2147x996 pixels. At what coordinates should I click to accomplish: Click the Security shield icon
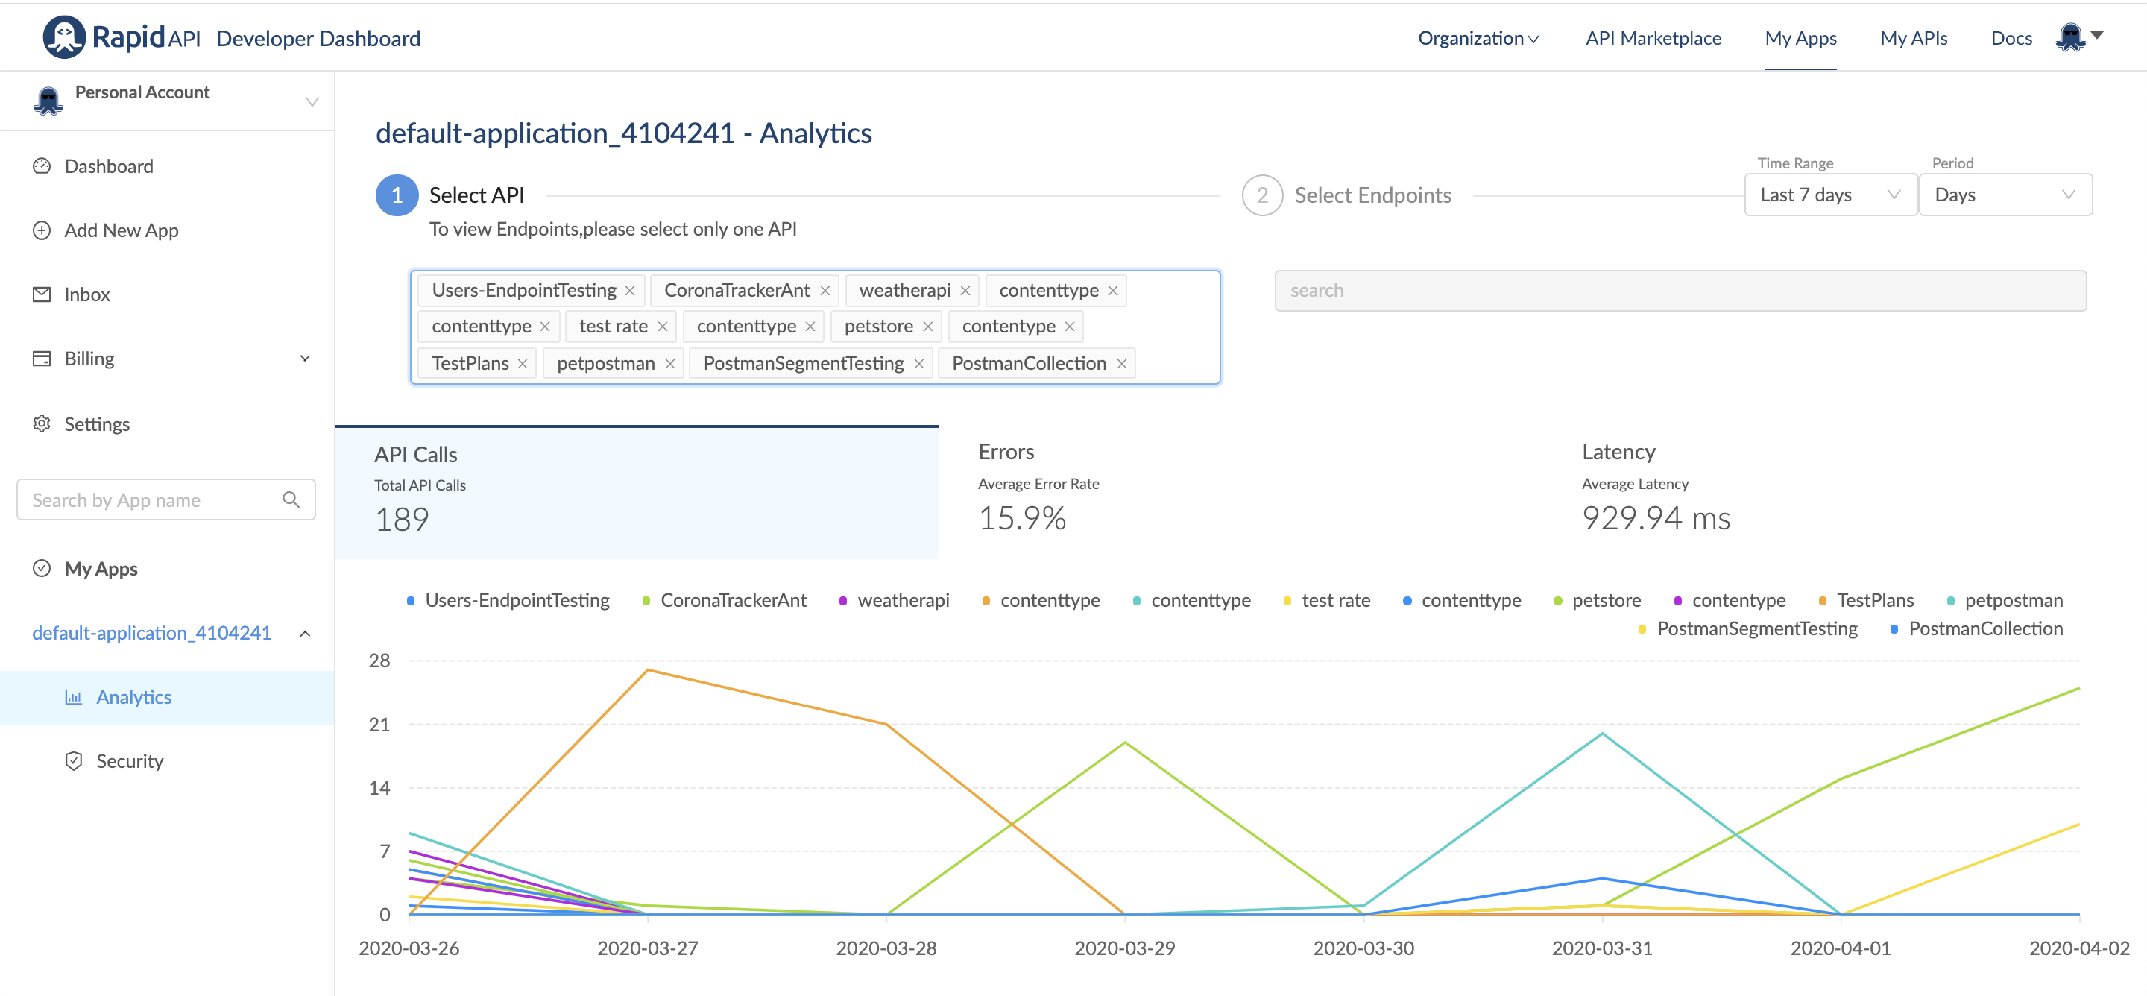(73, 761)
